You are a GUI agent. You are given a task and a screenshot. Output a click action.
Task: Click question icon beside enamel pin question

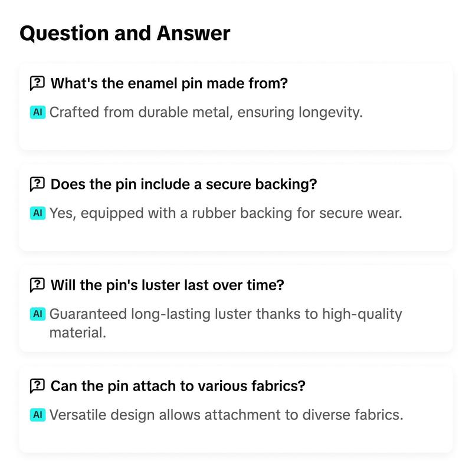coord(37,83)
